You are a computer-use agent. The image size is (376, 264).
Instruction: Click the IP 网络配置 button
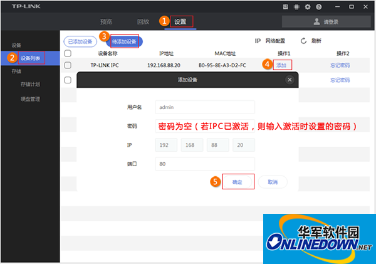[x=270, y=41]
